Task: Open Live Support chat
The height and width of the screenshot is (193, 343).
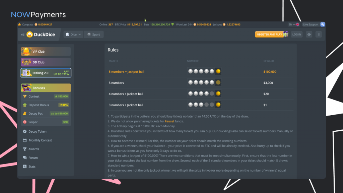Action: pyautogui.click(x=311, y=24)
